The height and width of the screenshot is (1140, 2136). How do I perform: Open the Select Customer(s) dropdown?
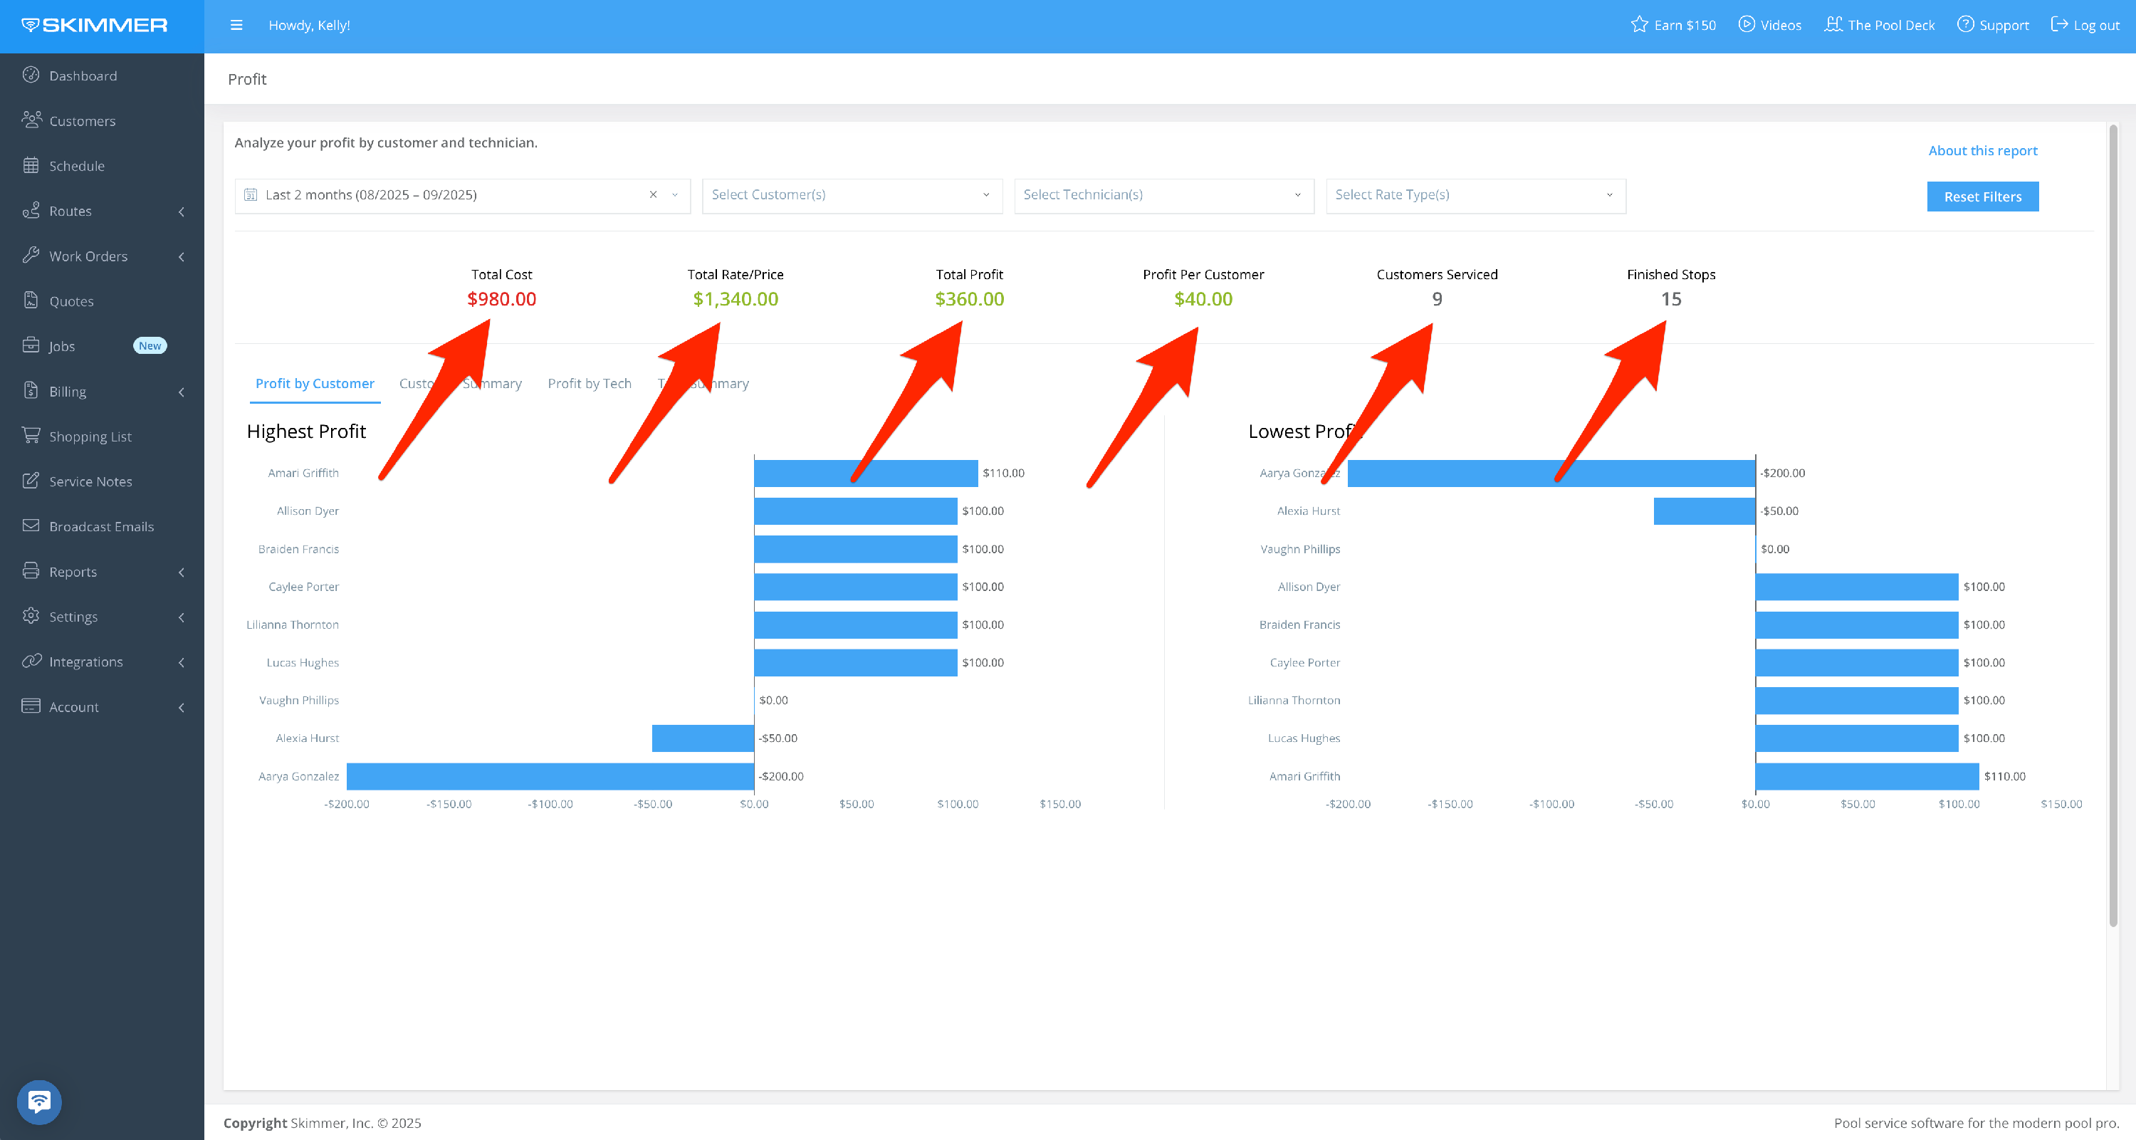pos(852,195)
